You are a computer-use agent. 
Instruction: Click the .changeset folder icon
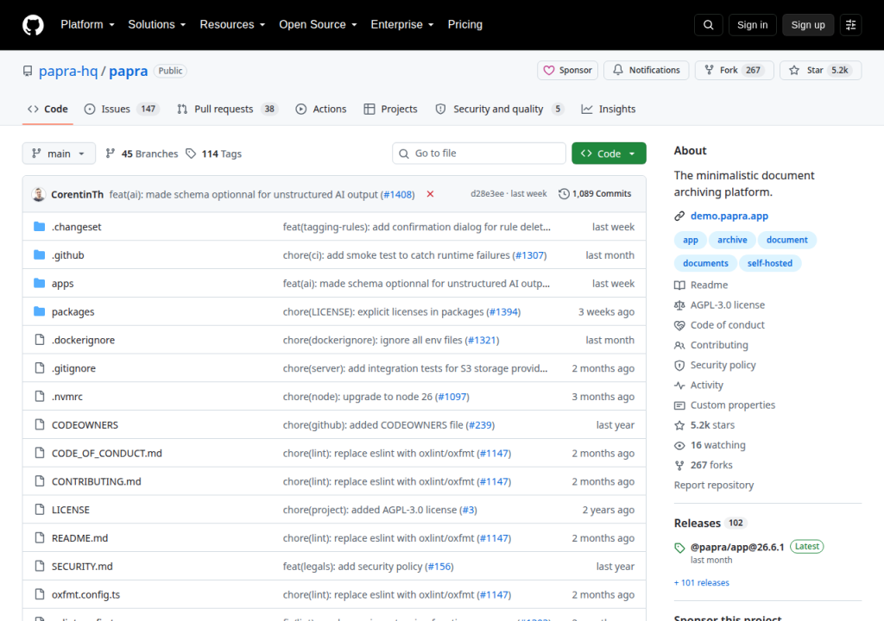tap(39, 227)
